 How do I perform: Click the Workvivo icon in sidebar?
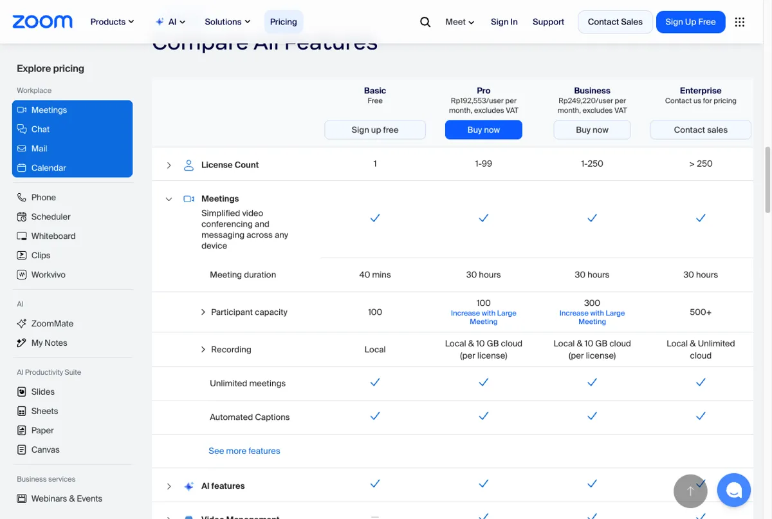(22, 275)
